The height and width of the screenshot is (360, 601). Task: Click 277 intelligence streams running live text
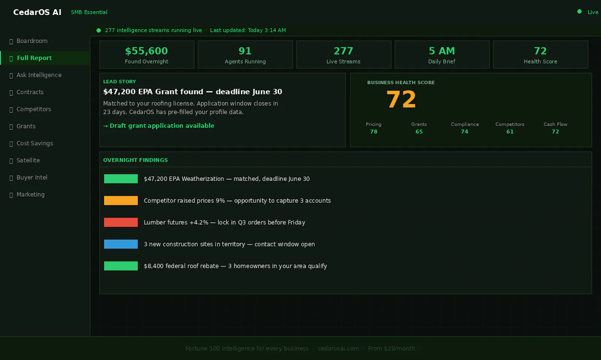click(154, 30)
